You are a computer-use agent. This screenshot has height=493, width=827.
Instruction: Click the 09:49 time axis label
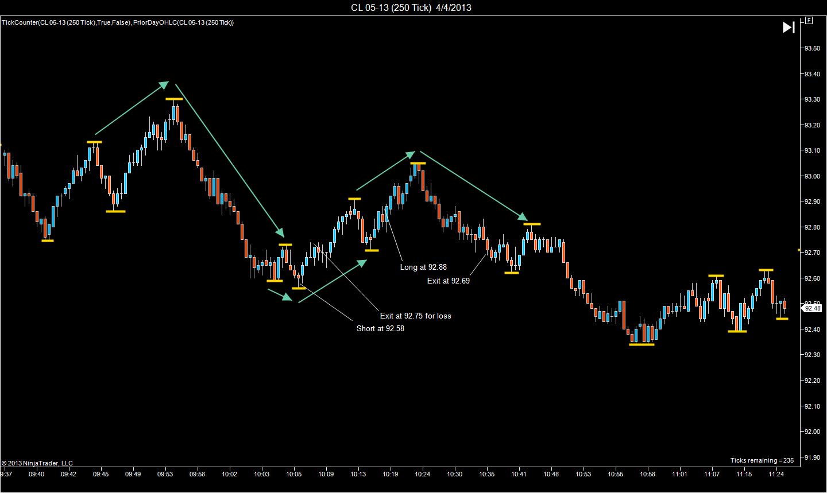[133, 475]
